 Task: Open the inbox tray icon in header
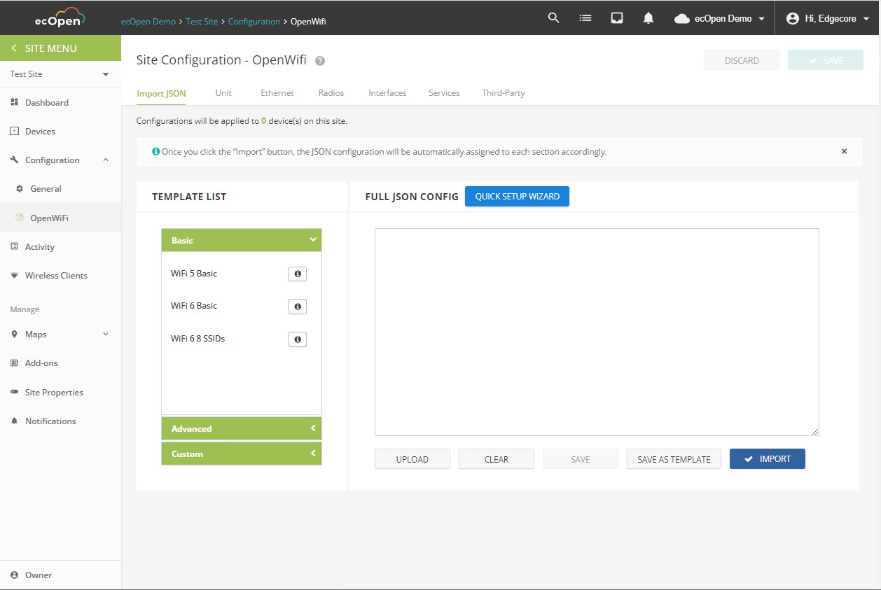(617, 18)
